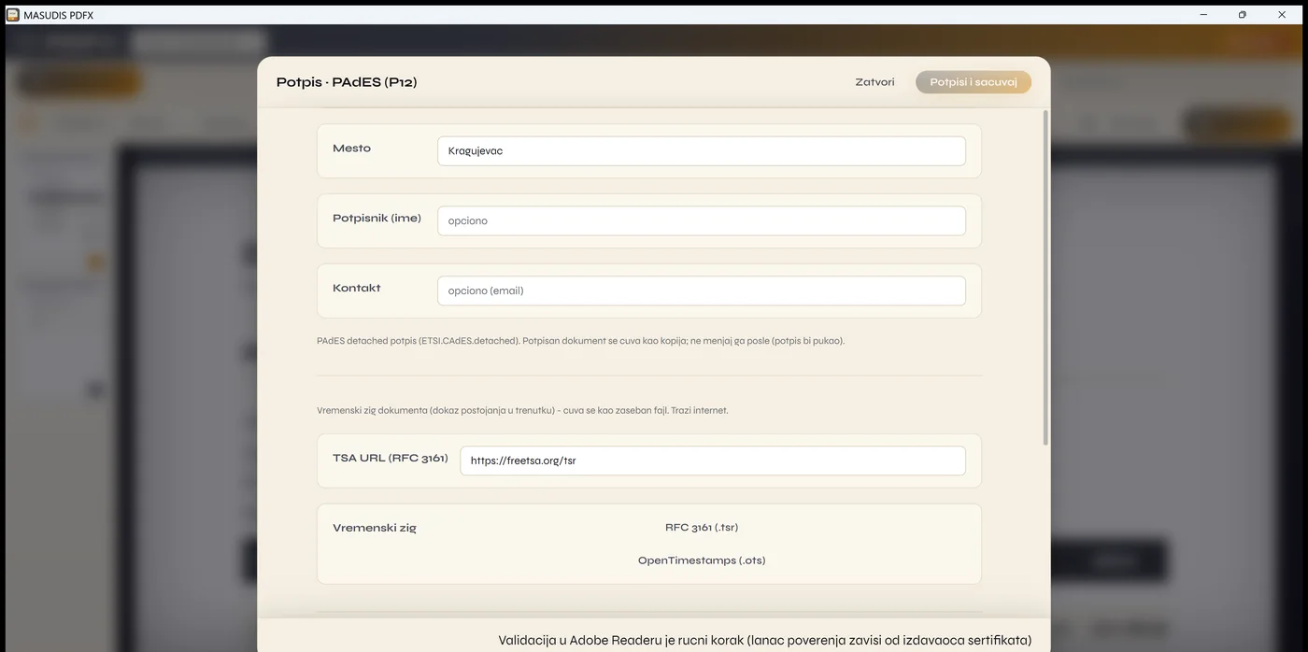Click the Mesto label
The image size is (1308, 652).
pyautogui.click(x=351, y=148)
